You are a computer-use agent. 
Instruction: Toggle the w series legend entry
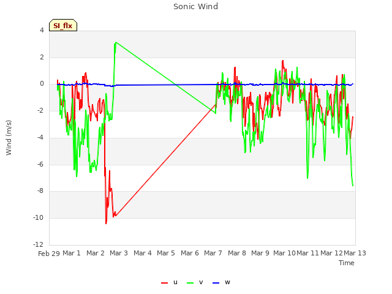click(221, 282)
